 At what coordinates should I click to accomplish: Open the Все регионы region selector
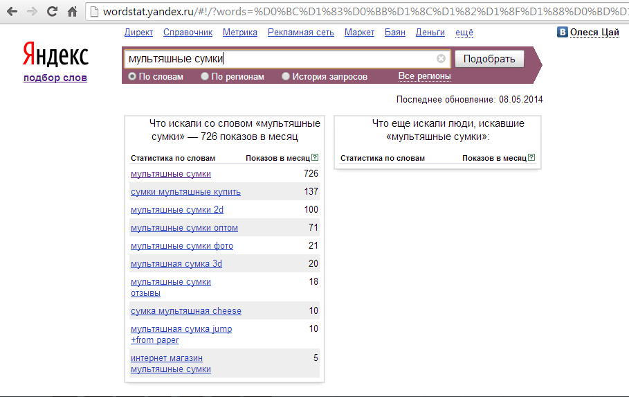click(x=424, y=76)
